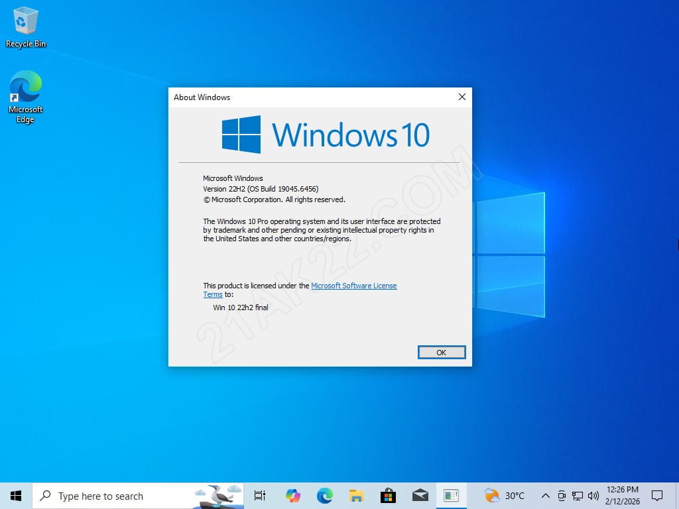Open the volume control icon
Screen dimensions: 679x509
coord(593,496)
